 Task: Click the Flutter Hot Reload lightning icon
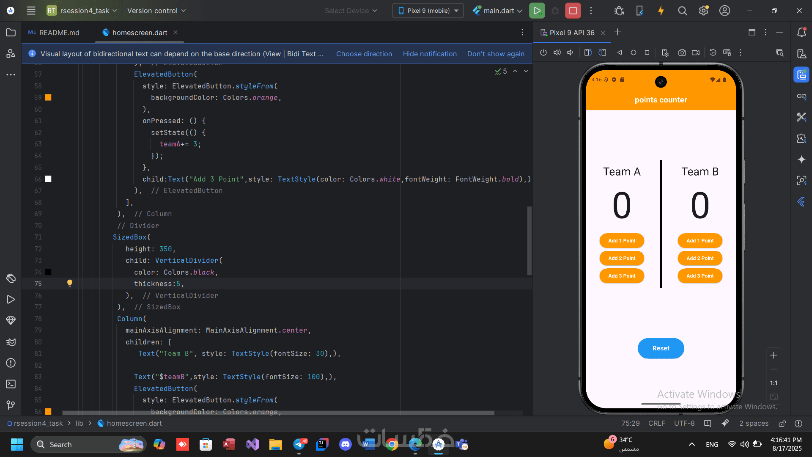(x=661, y=11)
